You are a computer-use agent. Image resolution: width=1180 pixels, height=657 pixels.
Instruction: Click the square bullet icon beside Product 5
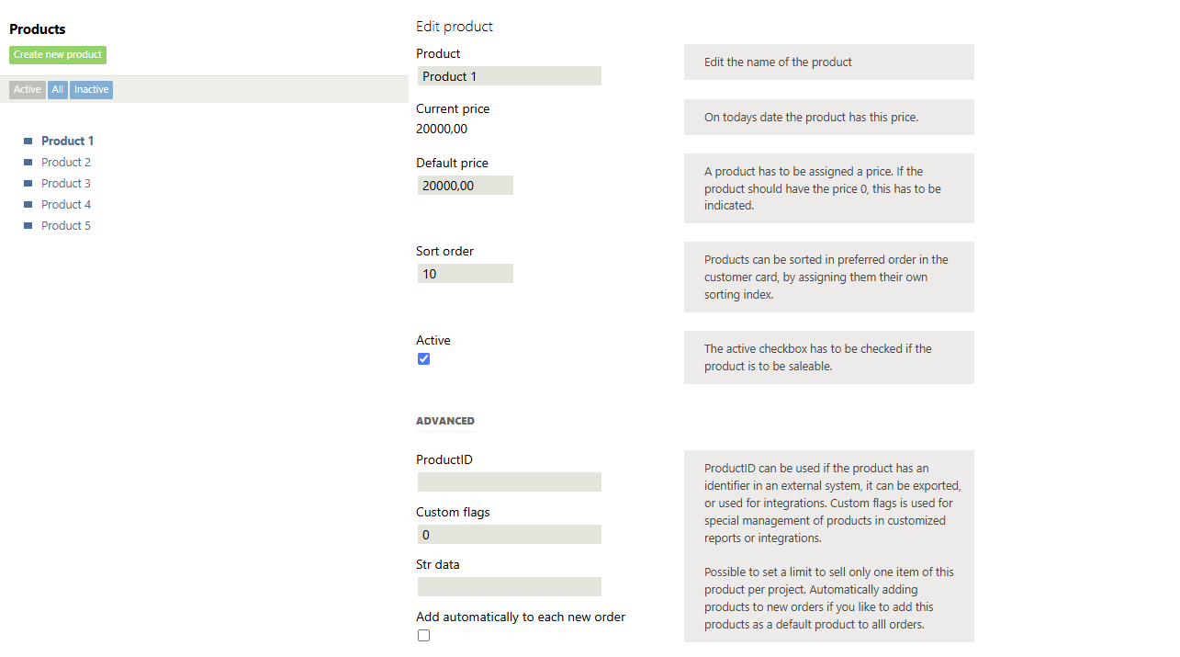coord(28,226)
